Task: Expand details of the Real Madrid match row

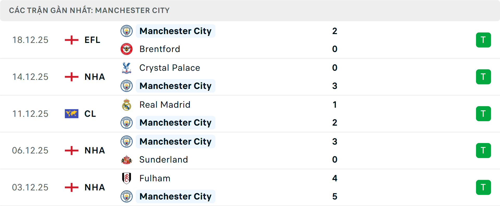Action: click(x=250, y=114)
